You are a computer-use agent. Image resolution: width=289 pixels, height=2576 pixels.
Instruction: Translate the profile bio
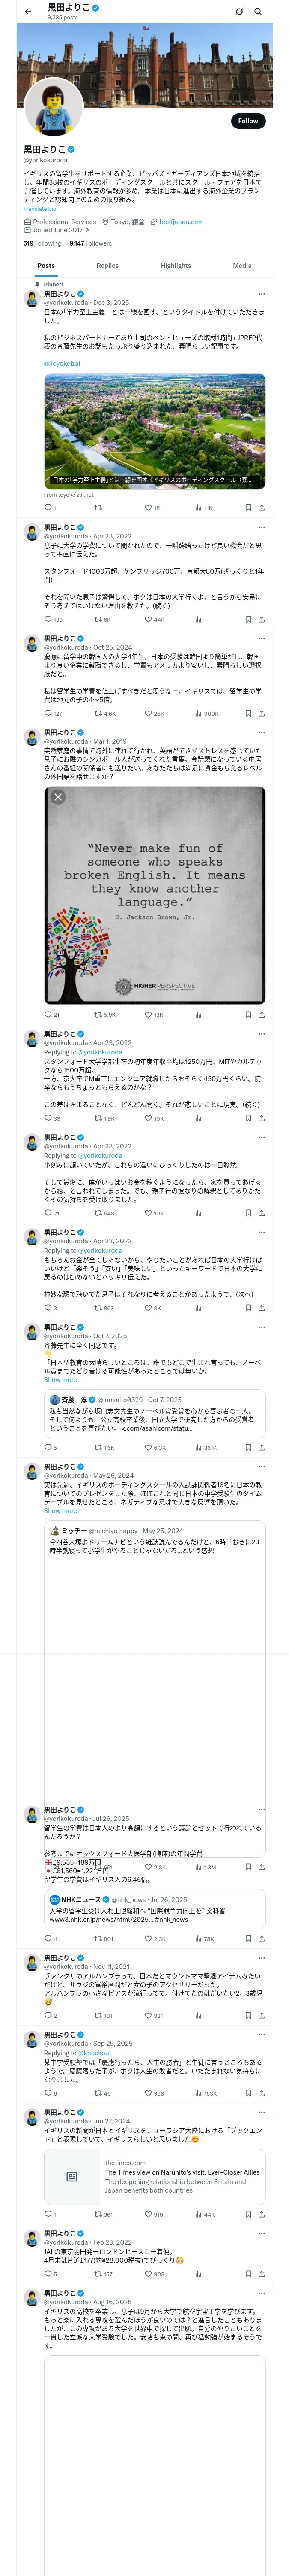pyautogui.click(x=40, y=209)
